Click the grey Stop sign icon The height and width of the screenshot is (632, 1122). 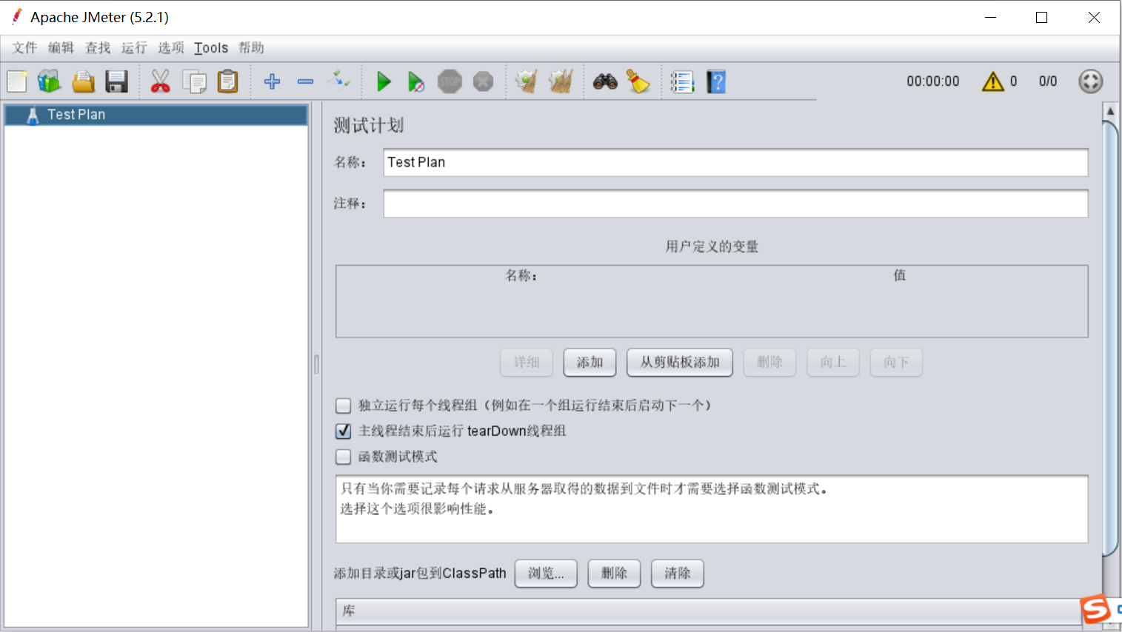(x=450, y=81)
